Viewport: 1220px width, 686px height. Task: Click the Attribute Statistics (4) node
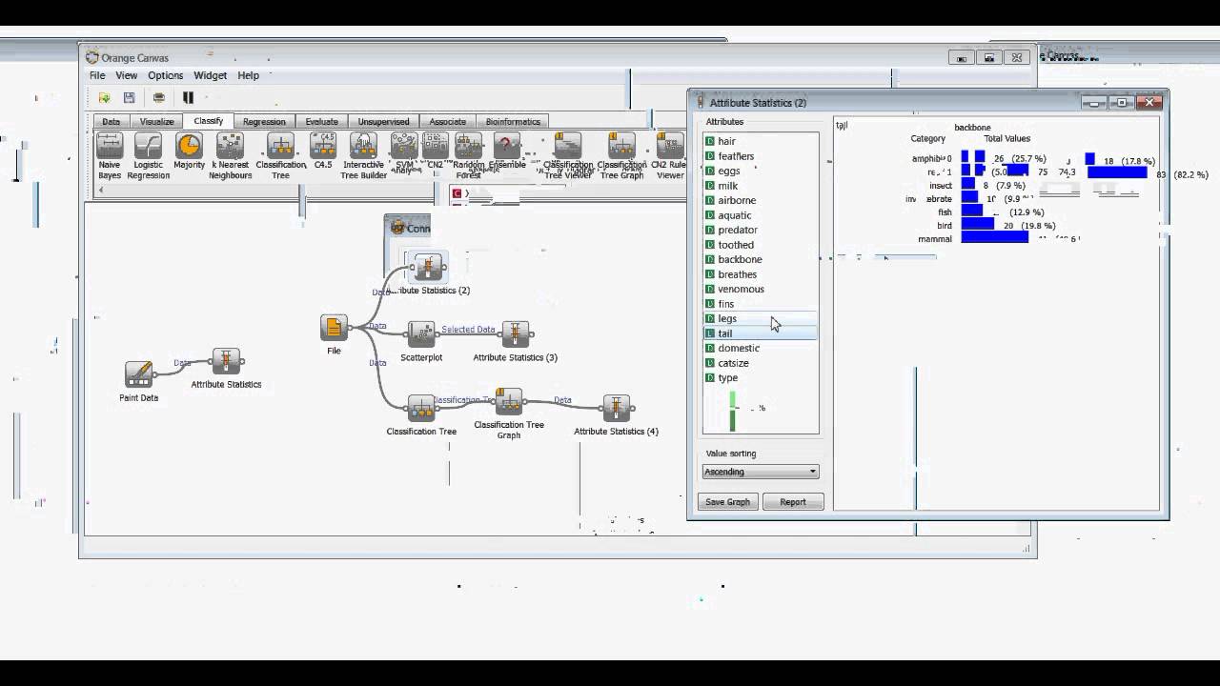[616, 408]
